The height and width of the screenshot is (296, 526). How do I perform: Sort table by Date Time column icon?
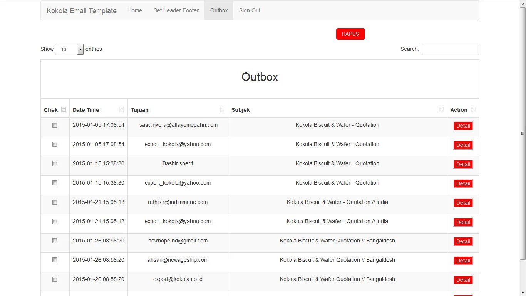(x=122, y=109)
